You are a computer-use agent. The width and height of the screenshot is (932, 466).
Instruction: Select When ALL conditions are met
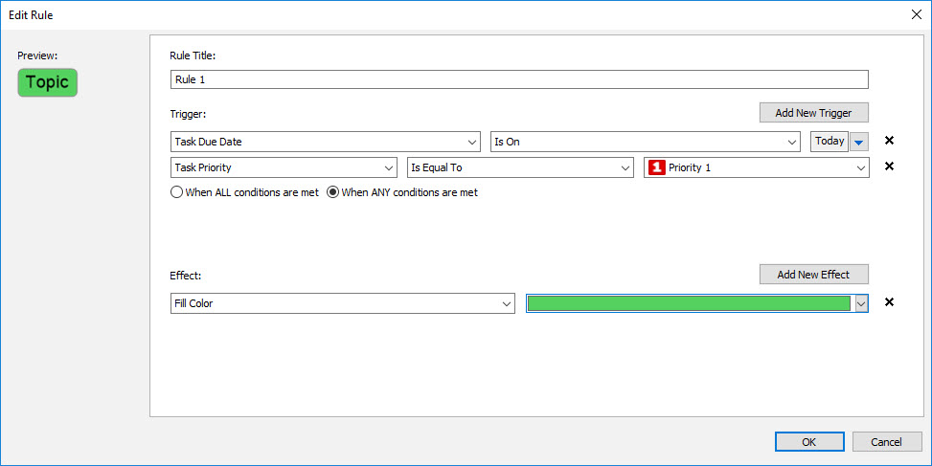(x=176, y=192)
